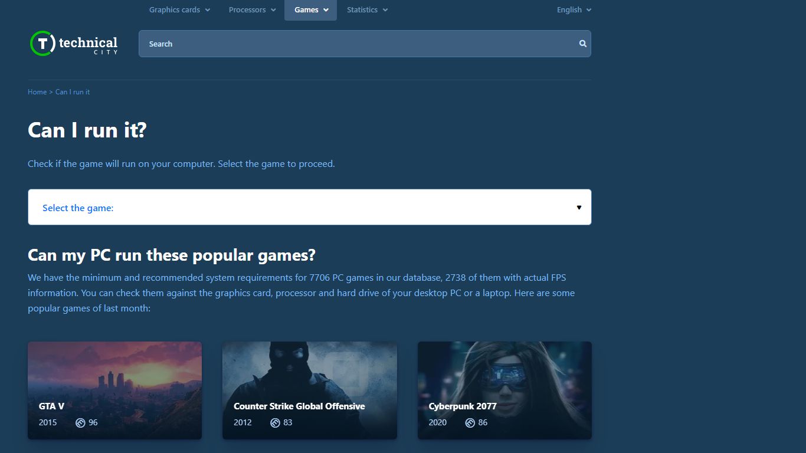The height and width of the screenshot is (453, 806).
Task: Open the 'Select the game' dropdown
Action: point(310,207)
